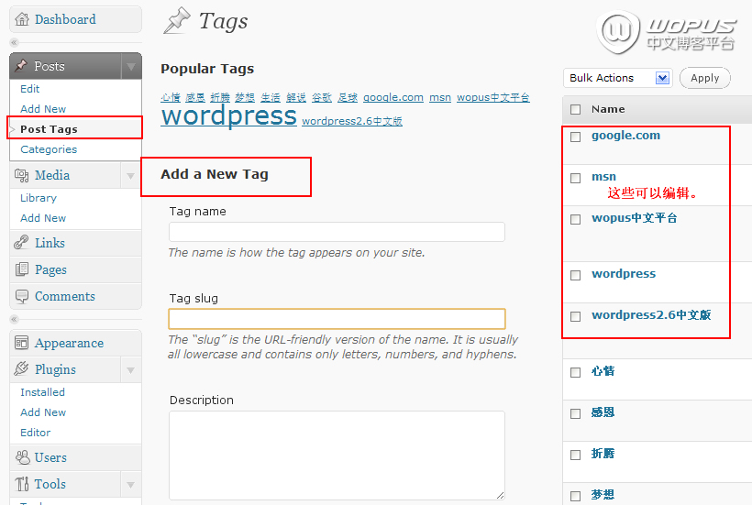Tick the checkbox beside msn tag
Viewport: 752px width, 505px height.
(x=576, y=178)
